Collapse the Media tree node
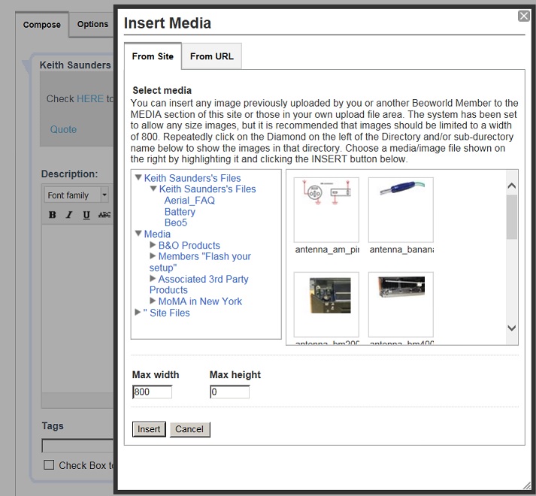This screenshot has height=496, width=536. (x=138, y=234)
